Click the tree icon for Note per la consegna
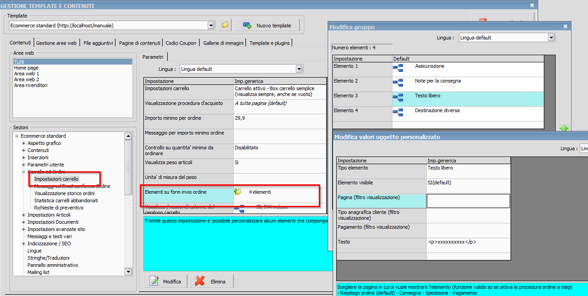This screenshot has width=588, height=296. [398, 83]
